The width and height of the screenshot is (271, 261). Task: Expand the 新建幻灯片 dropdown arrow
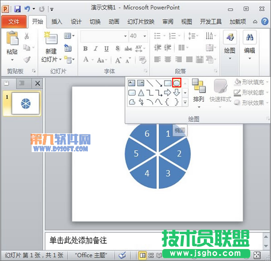click(x=60, y=59)
